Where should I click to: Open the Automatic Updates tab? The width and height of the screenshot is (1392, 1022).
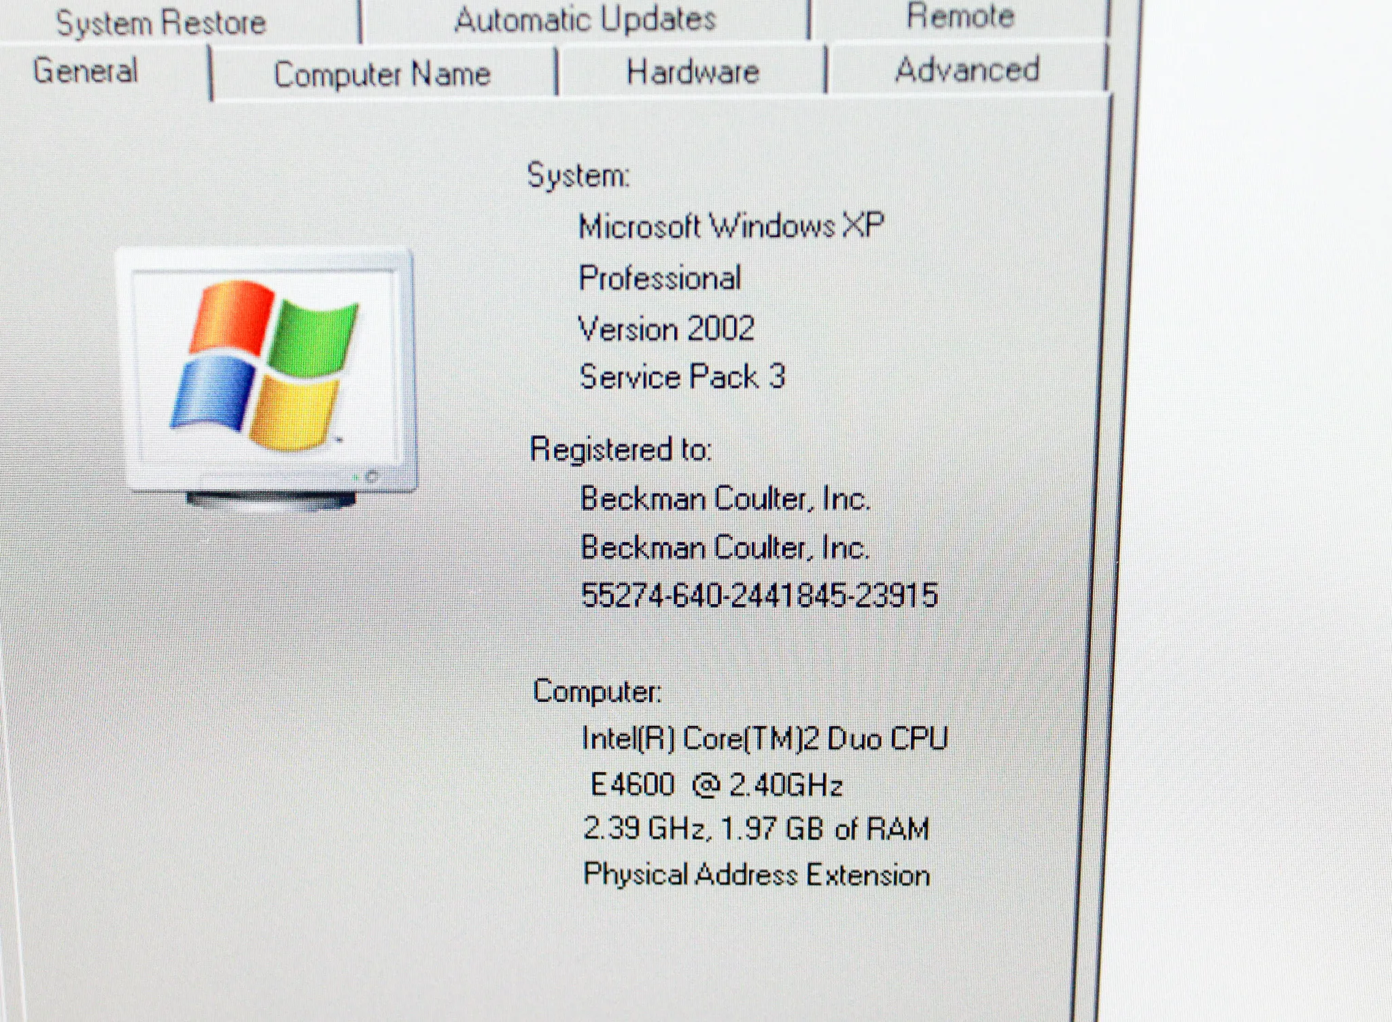click(585, 19)
